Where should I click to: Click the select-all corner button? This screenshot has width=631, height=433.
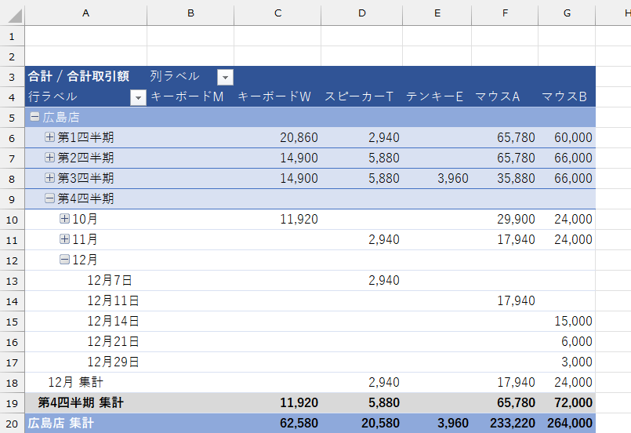(x=12, y=13)
